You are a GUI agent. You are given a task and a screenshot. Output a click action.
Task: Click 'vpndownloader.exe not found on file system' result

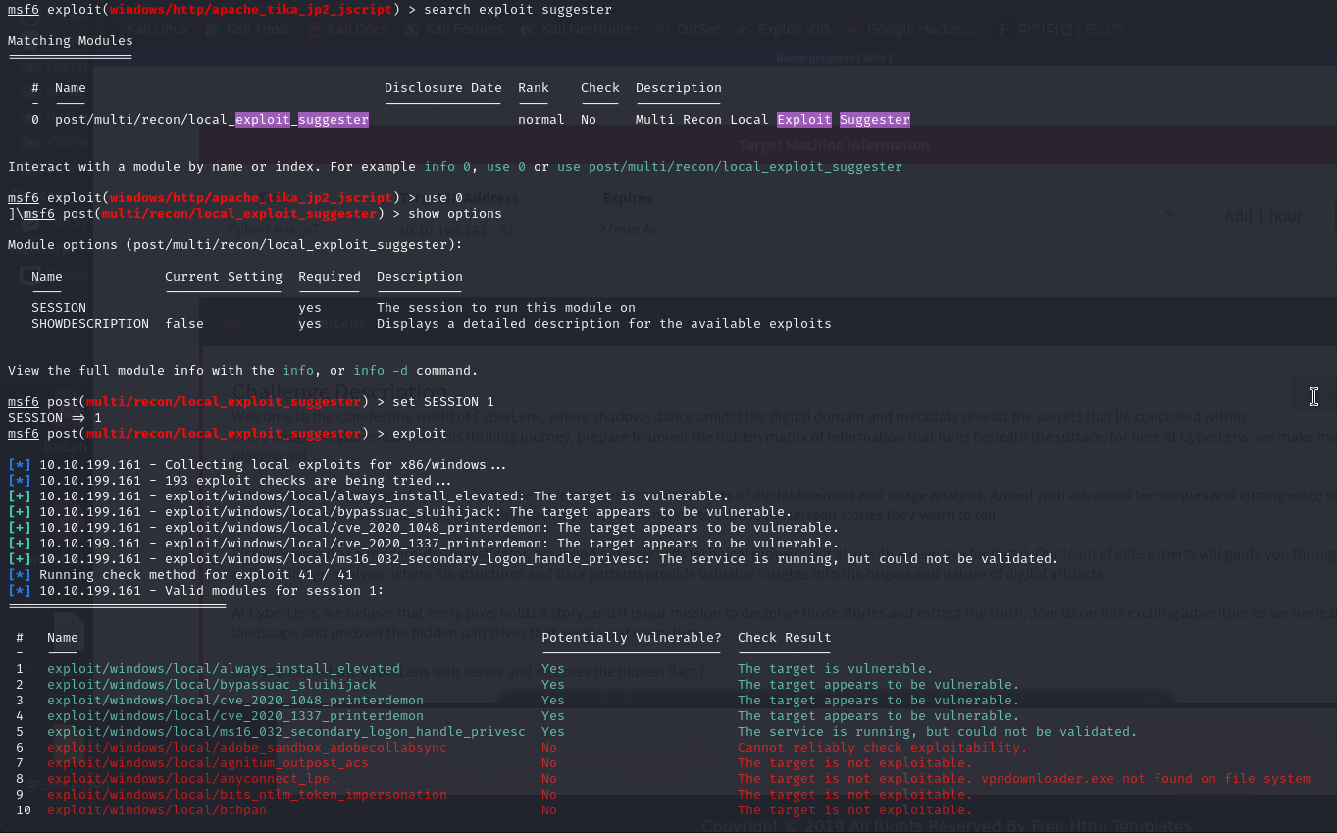tap(1146, 779)
